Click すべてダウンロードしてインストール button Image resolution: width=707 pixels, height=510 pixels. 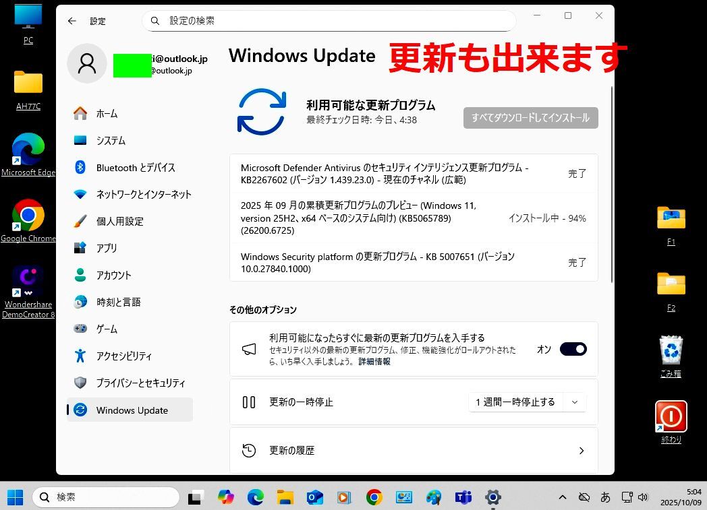[x=531, y=118]
